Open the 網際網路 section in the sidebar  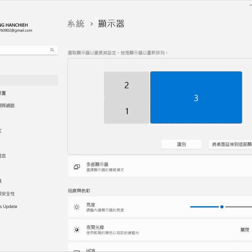pos(7,106)
